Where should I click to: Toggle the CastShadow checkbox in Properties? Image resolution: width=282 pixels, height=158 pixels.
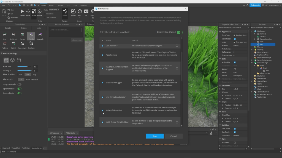click(x=235, y=39)
